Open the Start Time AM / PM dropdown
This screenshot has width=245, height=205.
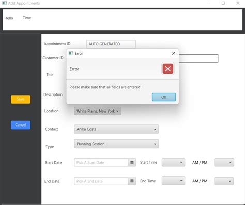pyautogui.click(x=224, y=162)
